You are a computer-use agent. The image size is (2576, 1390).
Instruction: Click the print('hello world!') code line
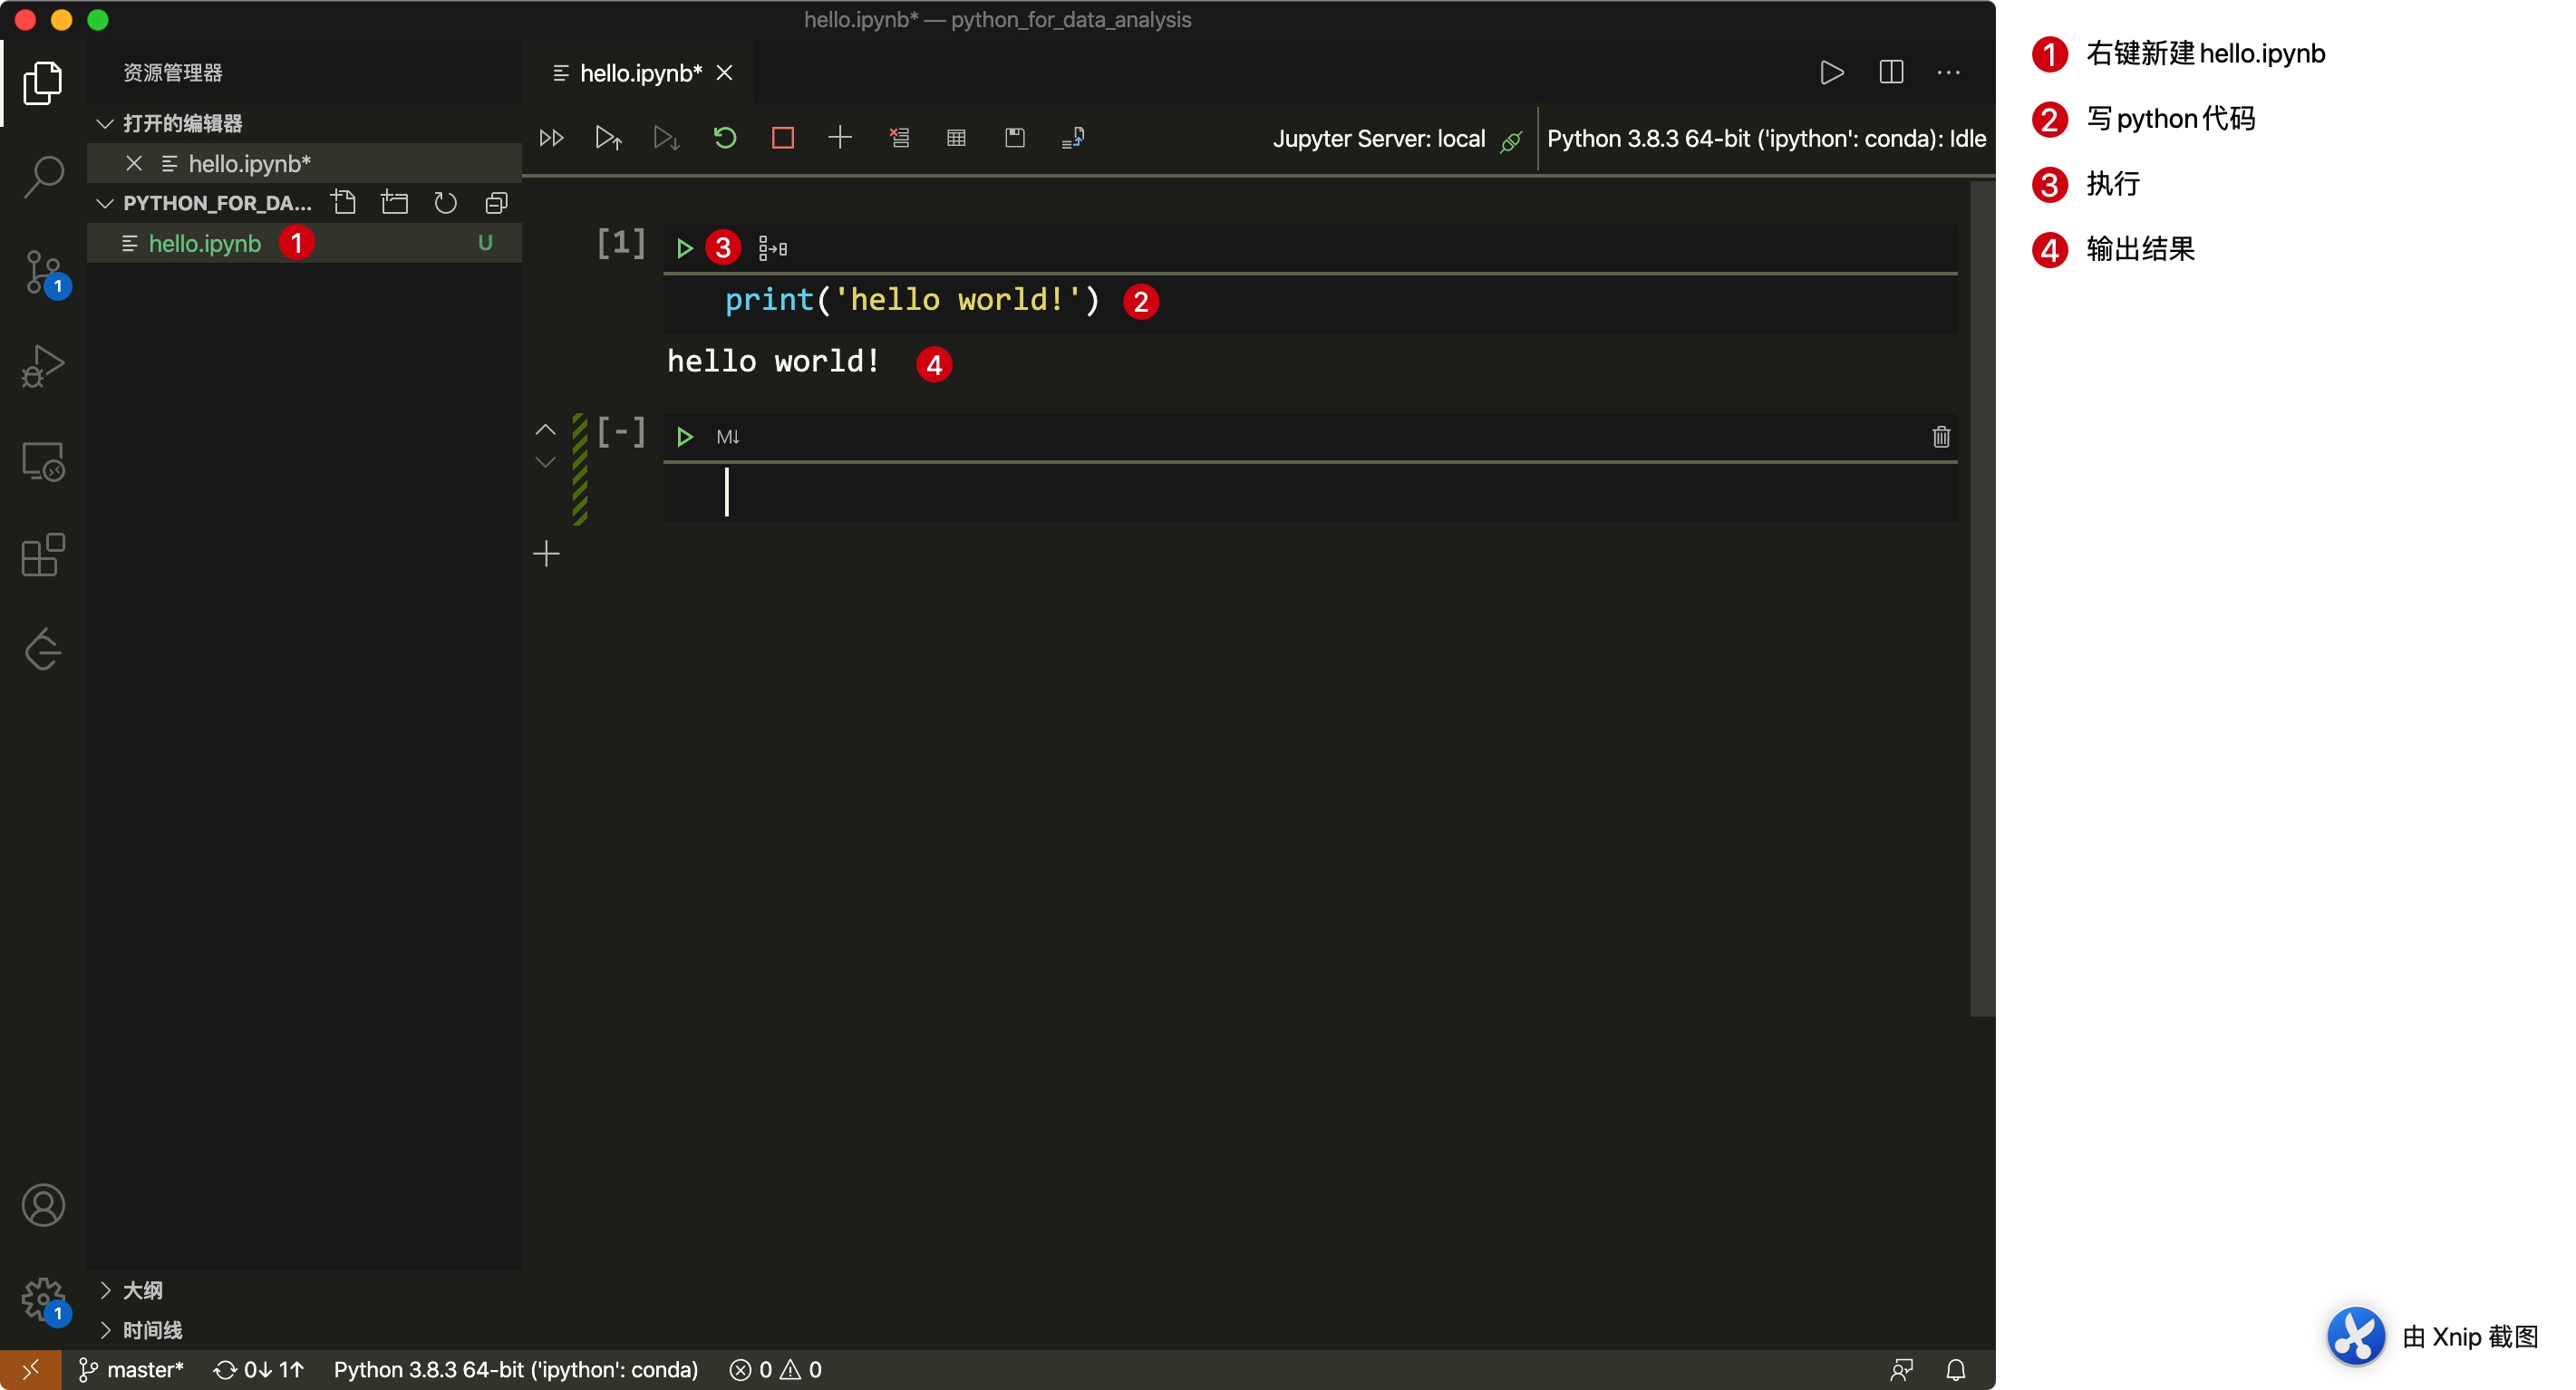click(x=912, y=300)
